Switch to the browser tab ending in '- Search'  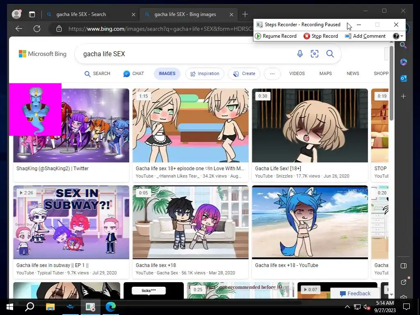click(91, 14)
